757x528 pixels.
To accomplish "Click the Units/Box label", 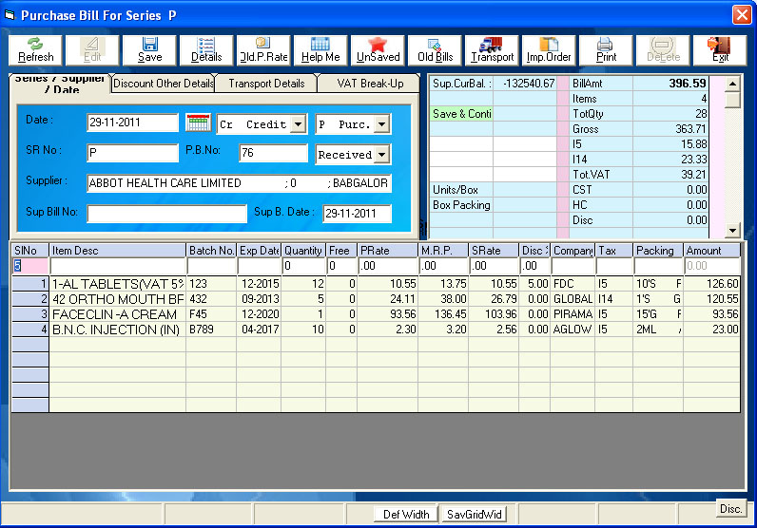I will point(461,190).
